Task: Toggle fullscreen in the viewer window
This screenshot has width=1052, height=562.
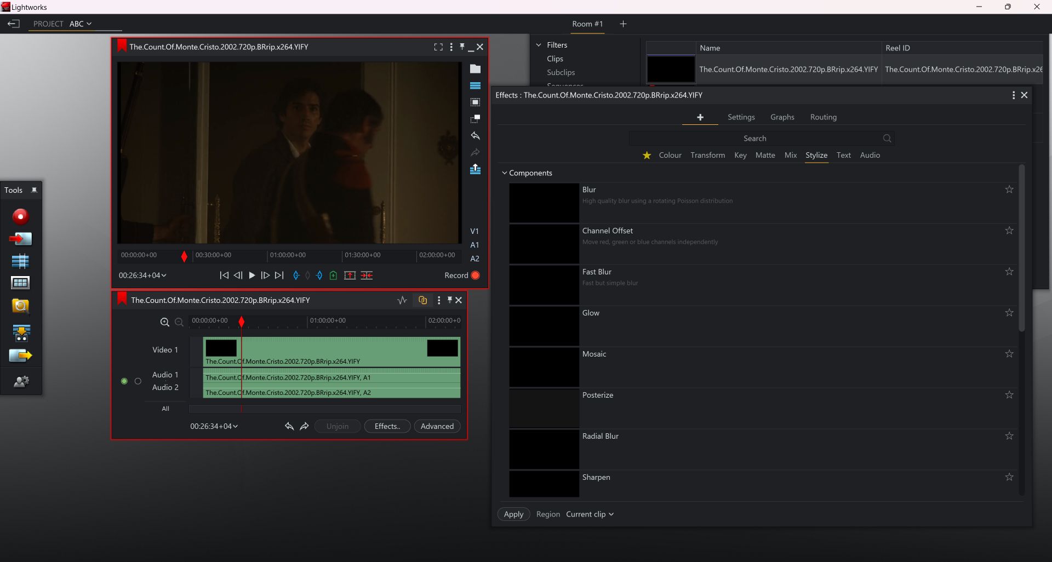Action: (438, 47)
